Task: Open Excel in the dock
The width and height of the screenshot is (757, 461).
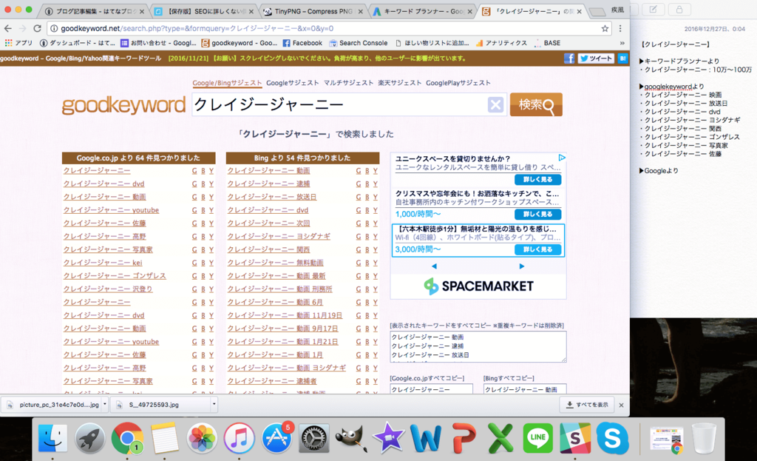Action: [x=500, y=438]
